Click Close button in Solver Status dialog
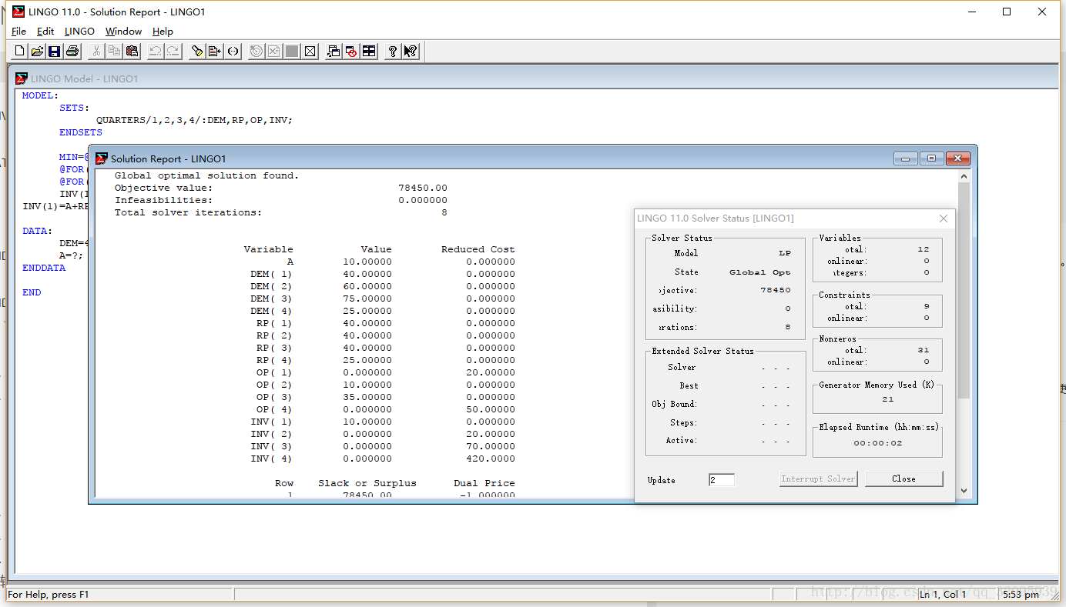 click(903, 479)
